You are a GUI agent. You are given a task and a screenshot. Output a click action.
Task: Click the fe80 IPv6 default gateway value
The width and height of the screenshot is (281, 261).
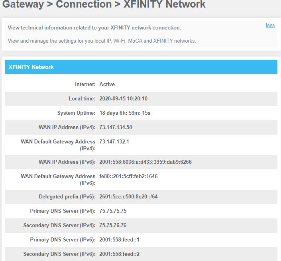point(128,177)
